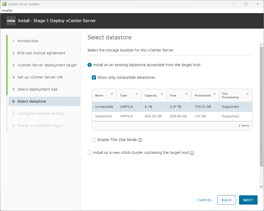Close the vCenter Server Installer window
Viewport: 264px width, 211px height.
[258, 4]
